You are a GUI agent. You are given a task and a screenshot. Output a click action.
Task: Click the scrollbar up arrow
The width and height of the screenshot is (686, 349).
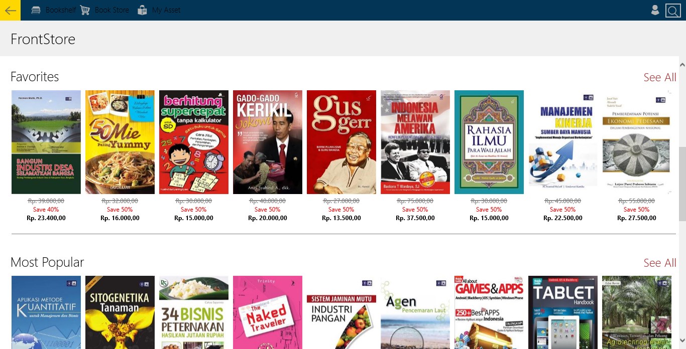pos(682,65)
